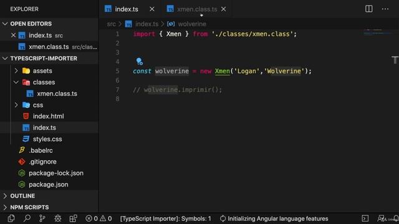The height and width of the screenshot is (224, 399).
Task: Expand the NPM SCRIPTS section
Action: [x=5, y=207]
